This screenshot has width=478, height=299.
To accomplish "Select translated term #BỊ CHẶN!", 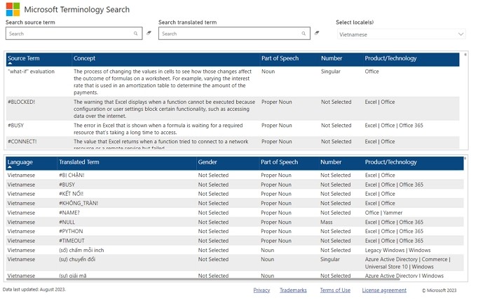I will pos(71,175).
